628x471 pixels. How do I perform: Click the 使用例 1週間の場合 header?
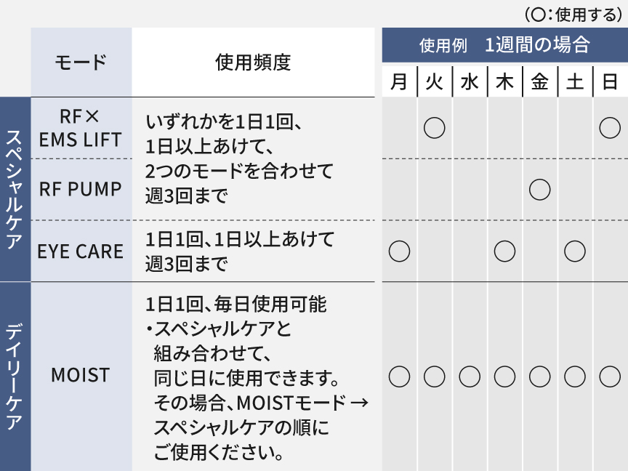click(504, 45)
